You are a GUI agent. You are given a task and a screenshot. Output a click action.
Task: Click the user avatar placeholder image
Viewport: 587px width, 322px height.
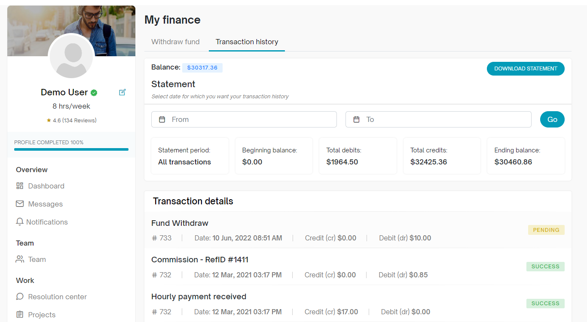tap(71, 57)
